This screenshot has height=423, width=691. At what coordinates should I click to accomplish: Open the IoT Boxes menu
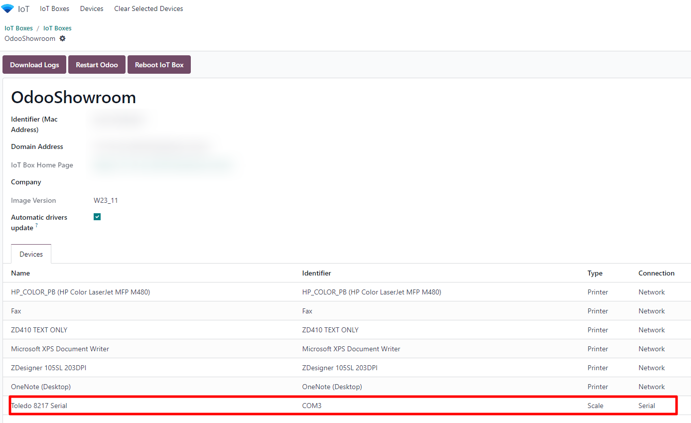tap(54, 8)
